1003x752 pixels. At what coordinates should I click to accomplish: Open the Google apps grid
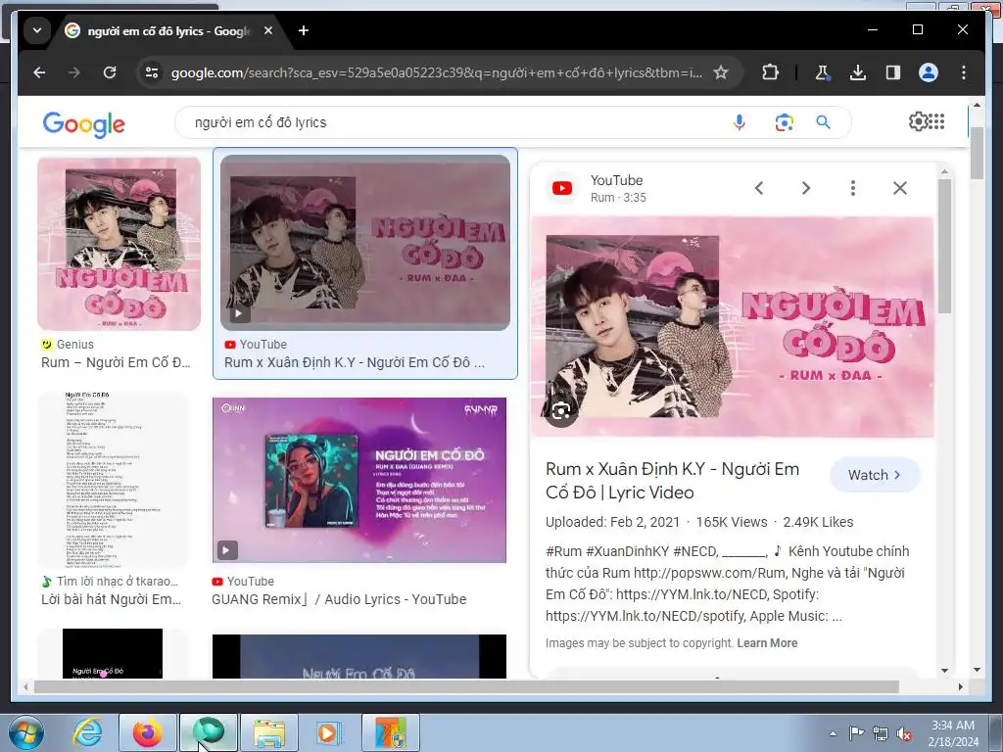[936, 121]
